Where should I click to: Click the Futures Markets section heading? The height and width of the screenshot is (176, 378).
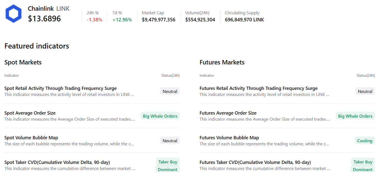pos(222,62)
